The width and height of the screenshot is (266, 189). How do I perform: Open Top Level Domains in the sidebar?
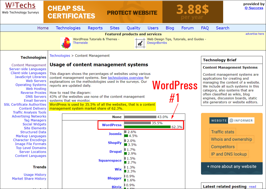(31, 148)
